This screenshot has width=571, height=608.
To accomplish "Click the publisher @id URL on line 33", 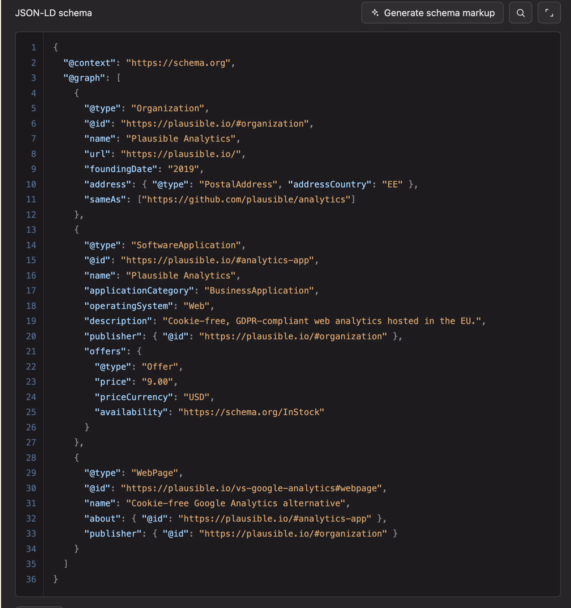I will coord(293,534).
